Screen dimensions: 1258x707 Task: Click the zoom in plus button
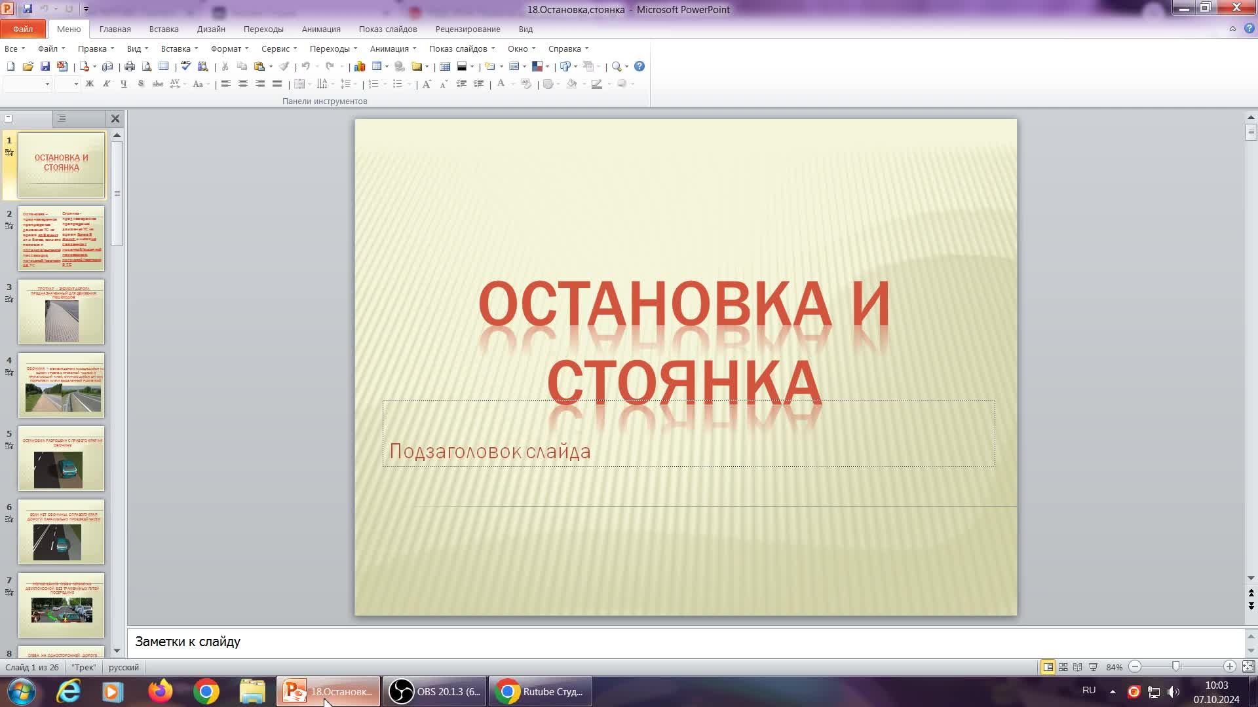coord(1229,667)
